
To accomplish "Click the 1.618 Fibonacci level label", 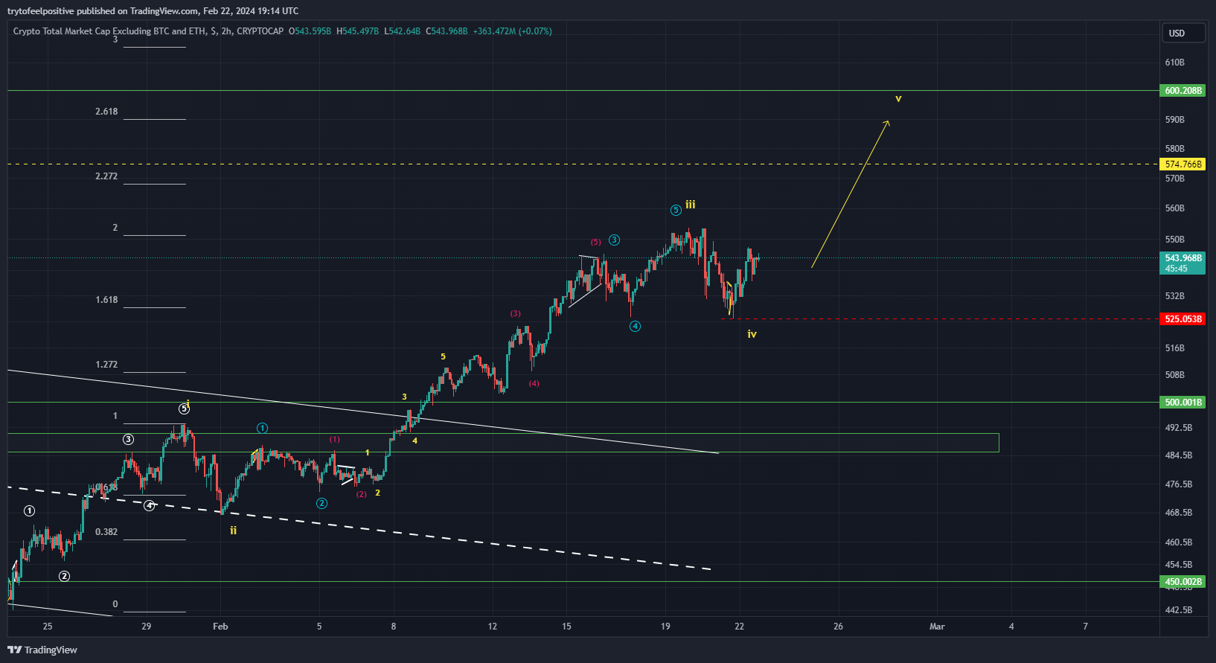I will pyautogui.click(x=106, y=300).
